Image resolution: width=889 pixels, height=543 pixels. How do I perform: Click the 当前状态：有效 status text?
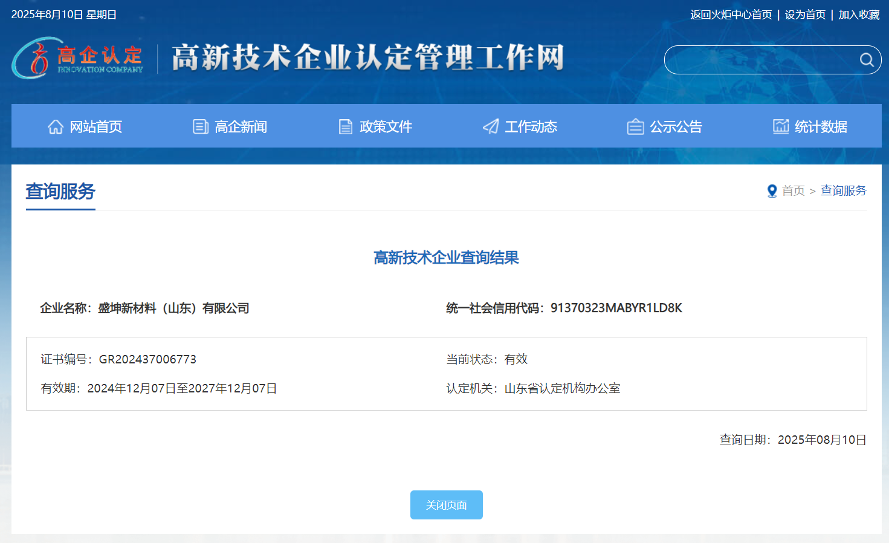tap(487, 359)
